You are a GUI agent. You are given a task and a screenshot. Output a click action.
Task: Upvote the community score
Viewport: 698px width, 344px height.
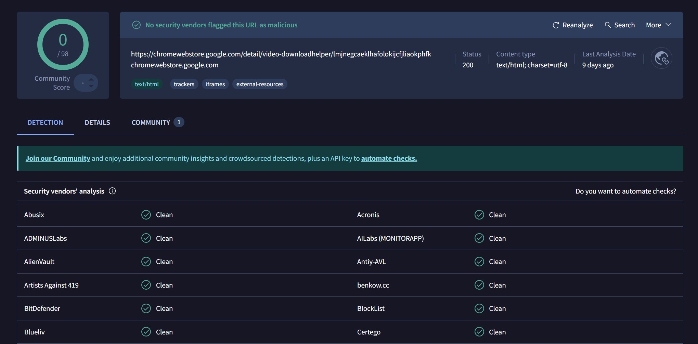point(91,79)
